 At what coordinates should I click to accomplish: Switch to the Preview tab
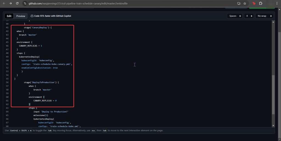[21, 16]
